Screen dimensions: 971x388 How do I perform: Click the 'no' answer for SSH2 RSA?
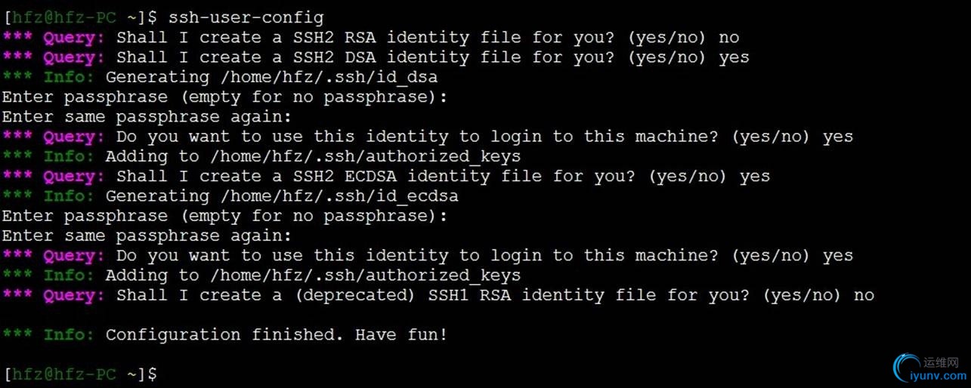click(729, 37)
